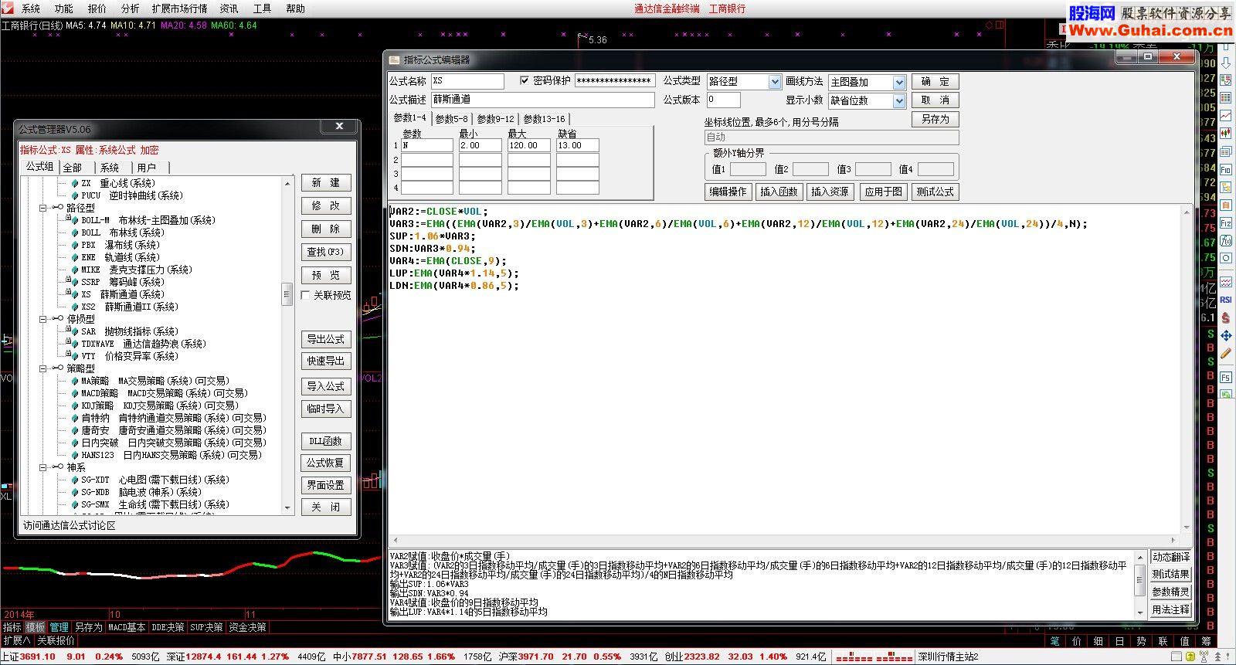Open the 扩展市场行情 menu
The image size is (1236, 665).
179,8
